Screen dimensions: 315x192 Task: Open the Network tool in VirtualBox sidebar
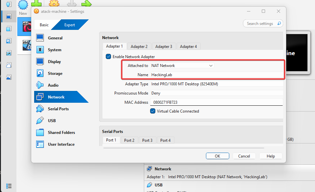pyautogui.click(x=9, y=53)
